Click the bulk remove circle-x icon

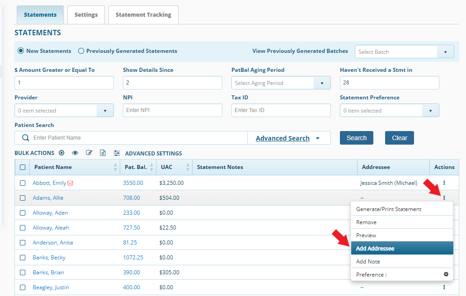click(61, 153)
